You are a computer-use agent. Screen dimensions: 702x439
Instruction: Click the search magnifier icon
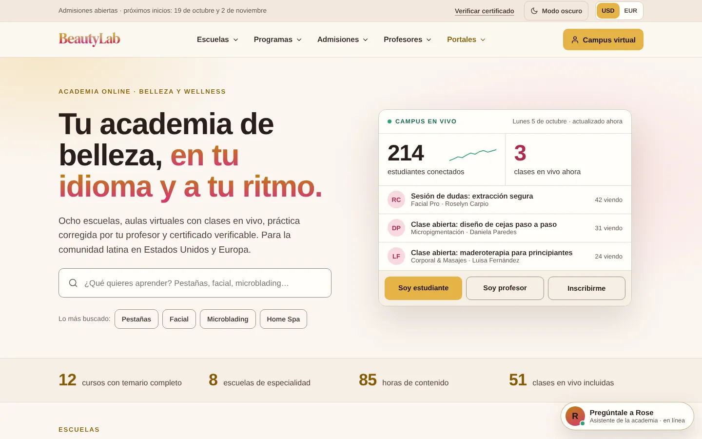(x=73, y=283)
